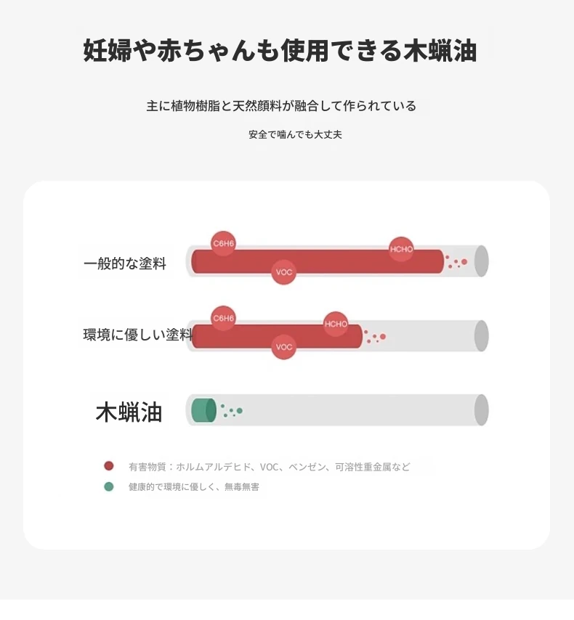The width and height of the screenshot is (574, 620).
Task: Click the HCHO bubble on the general paint bar
Action: tap(401, 249)
